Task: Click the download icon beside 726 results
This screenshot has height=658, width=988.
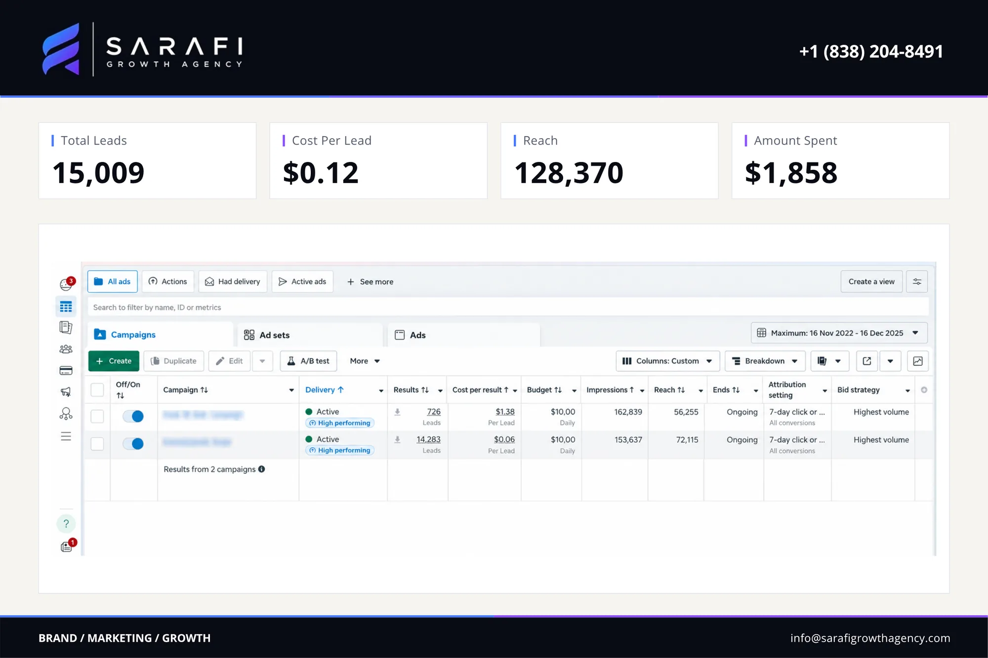Action: [397, 412]
